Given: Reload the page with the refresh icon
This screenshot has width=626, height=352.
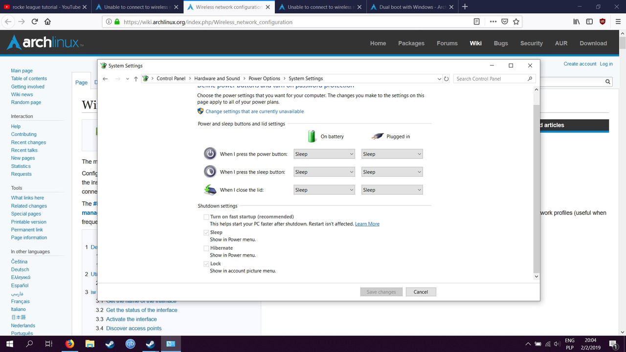Looking at the screenshot, I should (x=34, y=22).
